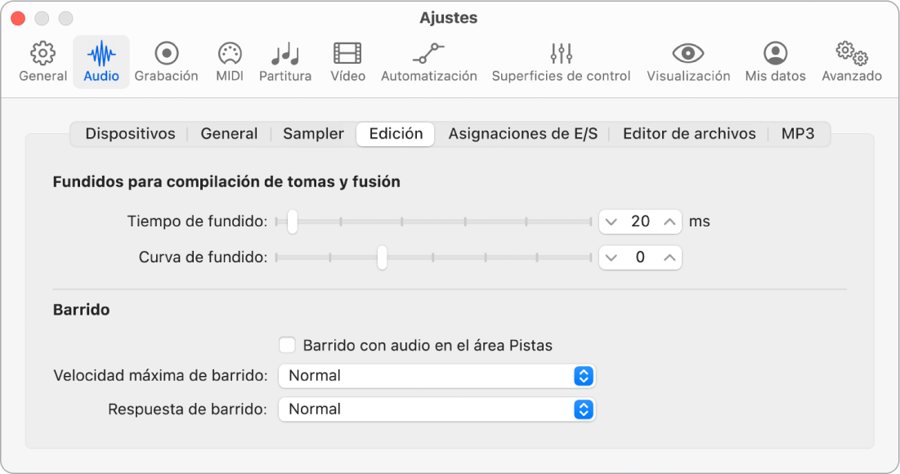Decrease Curva de fundido with down arrow
Screen dimensions: 900x474
[x=611, y=257]
